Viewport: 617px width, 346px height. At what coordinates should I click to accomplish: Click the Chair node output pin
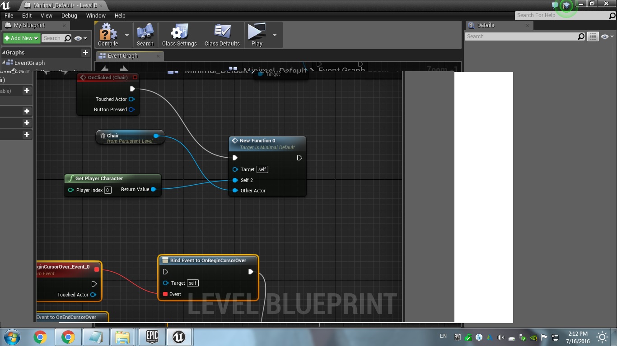click(x=156, y=136)
